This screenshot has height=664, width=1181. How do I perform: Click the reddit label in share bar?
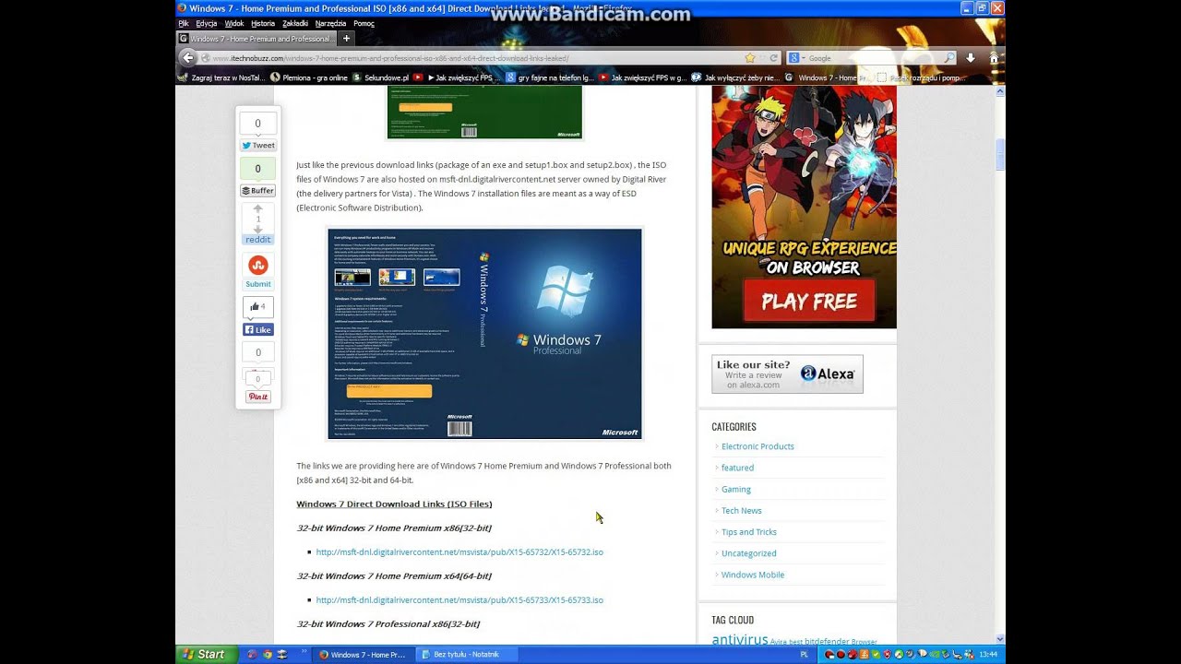click(x=258, y=240)
